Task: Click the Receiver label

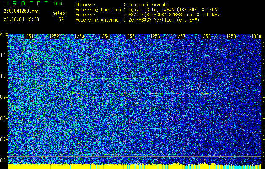Action: [x=86, y=15]
